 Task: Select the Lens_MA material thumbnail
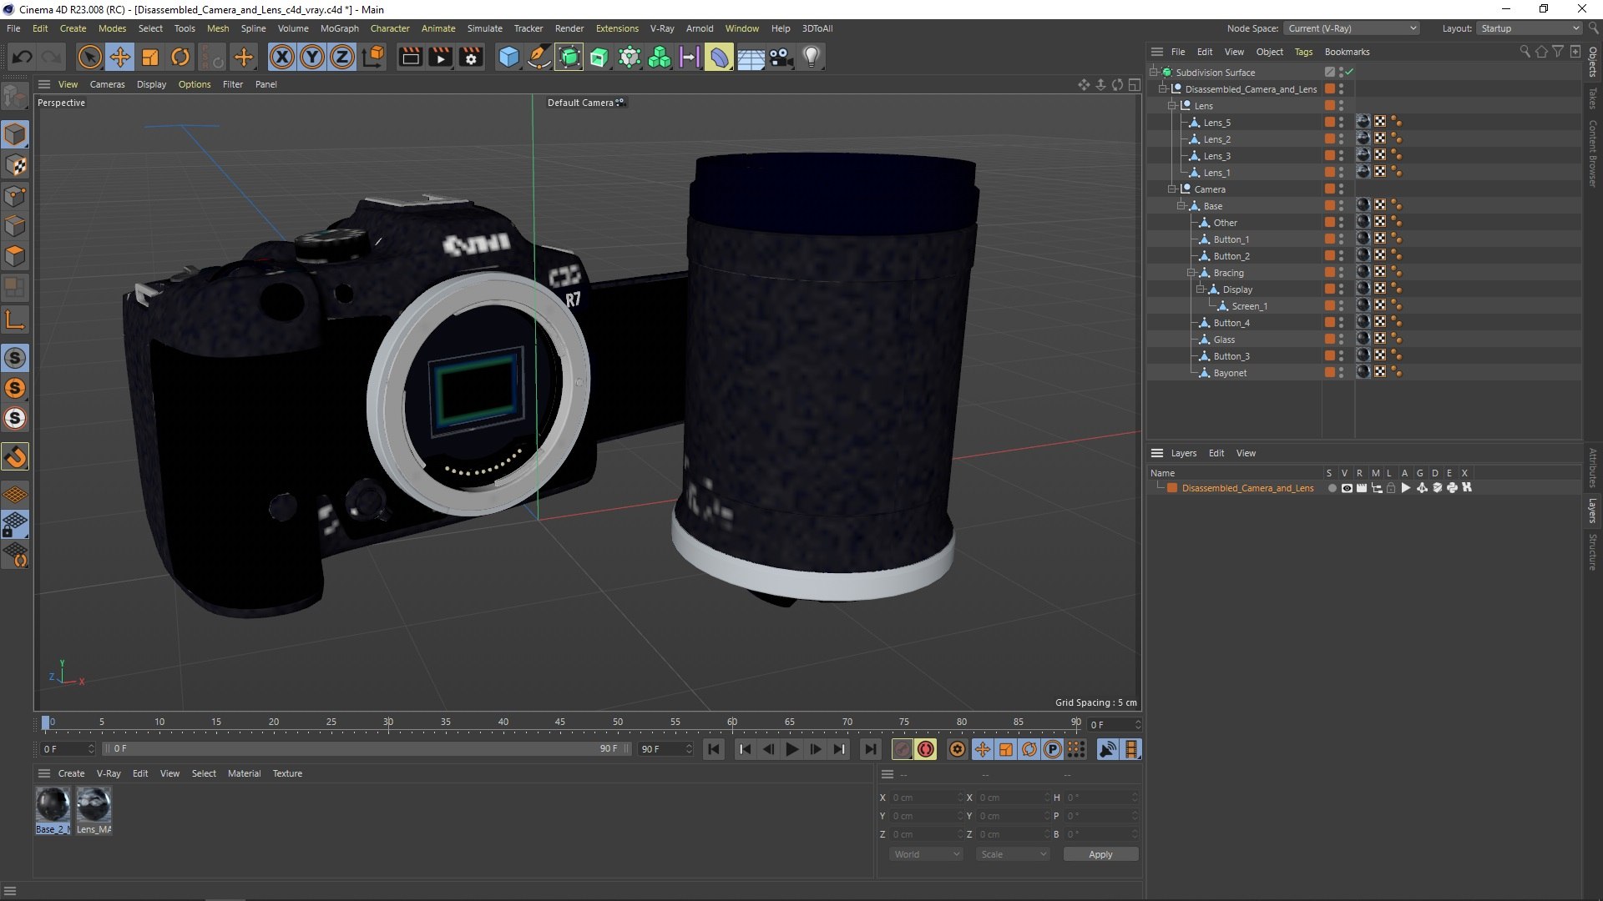click(x=94, y=810)
